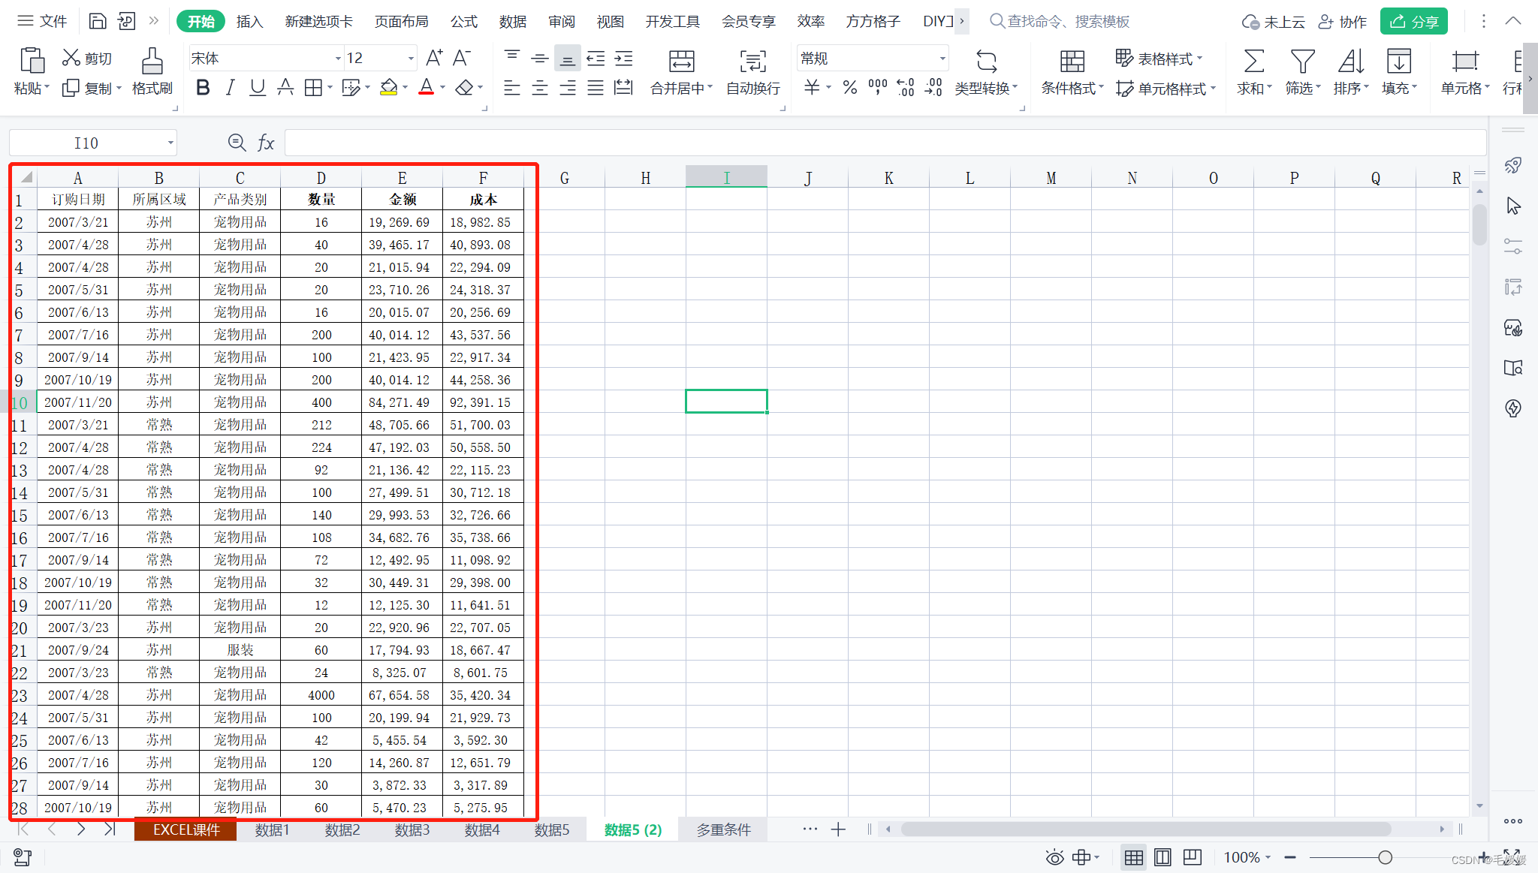
Task: Open the 单元格样式 dropdown
Action: click(1166, 89)
